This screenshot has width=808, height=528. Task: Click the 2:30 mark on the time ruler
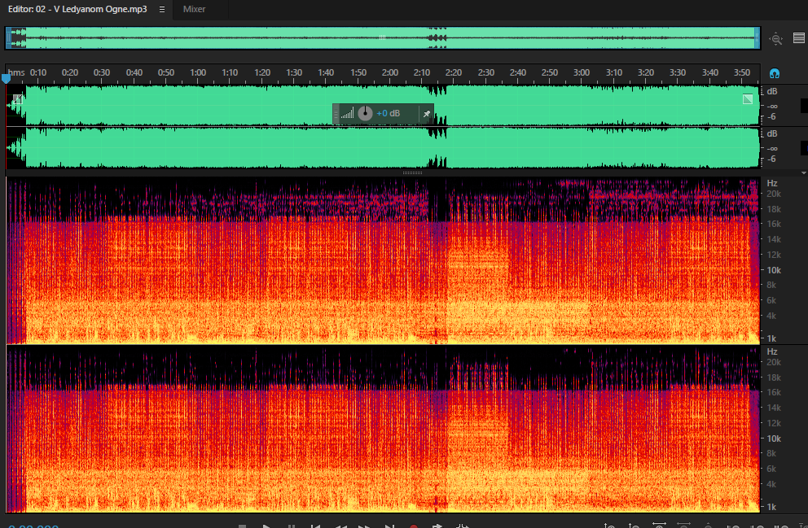(486, 72)
